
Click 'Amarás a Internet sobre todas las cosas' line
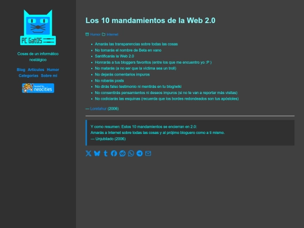158,133
